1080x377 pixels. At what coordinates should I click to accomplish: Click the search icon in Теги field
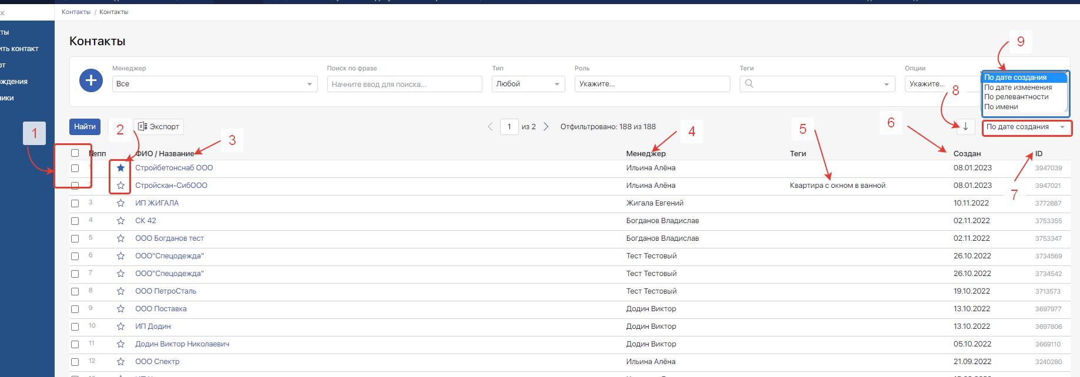[x=749, y=84]
